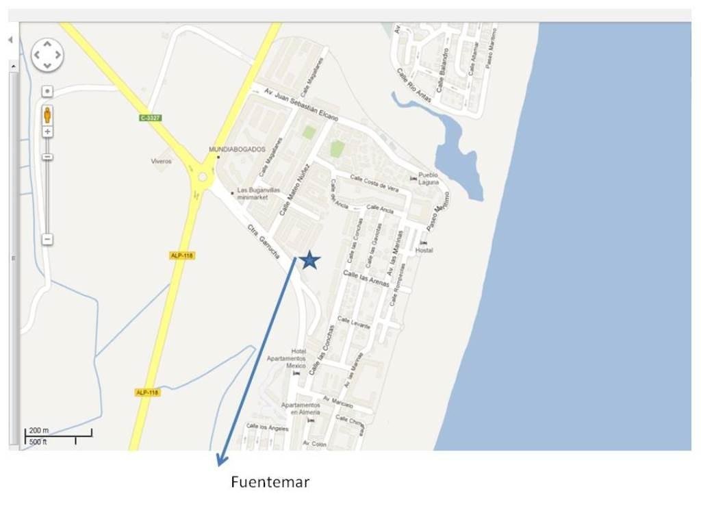This screenshot has height=526, width=701.
Task: Click the zoom slider handle
Action: click(x=47, y=157)
